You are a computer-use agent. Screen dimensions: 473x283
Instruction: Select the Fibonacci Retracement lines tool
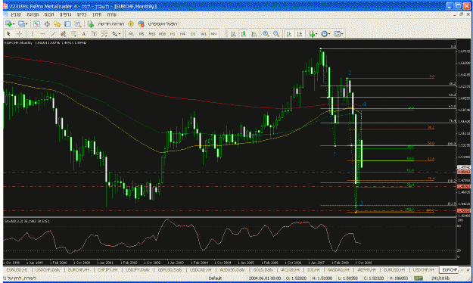click(x=73, y=34)
